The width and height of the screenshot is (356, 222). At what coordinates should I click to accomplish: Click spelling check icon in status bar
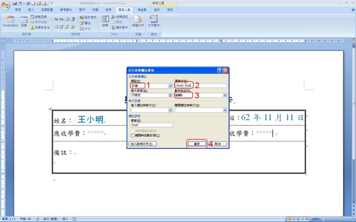pos(37,219)
